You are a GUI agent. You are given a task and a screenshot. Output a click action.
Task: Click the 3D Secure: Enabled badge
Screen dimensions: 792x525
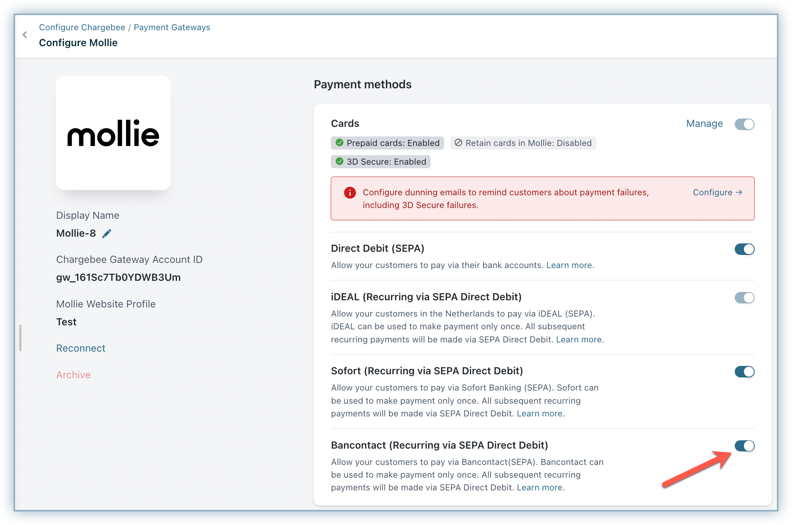point(380,161)
